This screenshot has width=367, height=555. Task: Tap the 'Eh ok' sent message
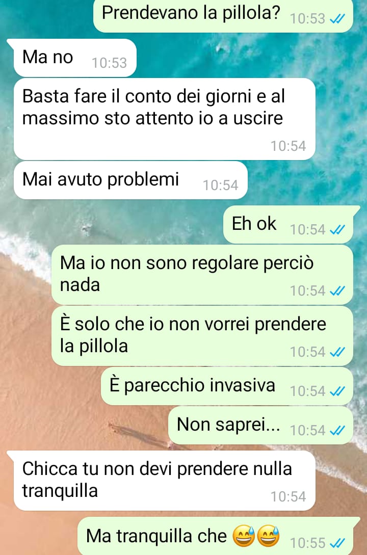[x=288, y=225]
